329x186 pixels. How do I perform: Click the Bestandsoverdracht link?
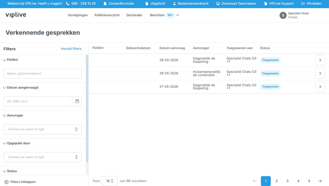tap(193, 4)
